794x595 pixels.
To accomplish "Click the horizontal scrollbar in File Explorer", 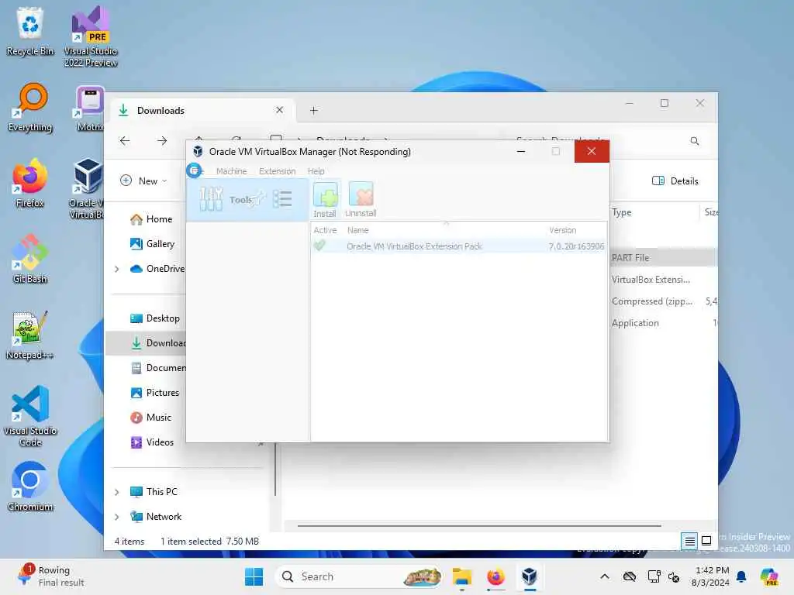I will [479, 526].
